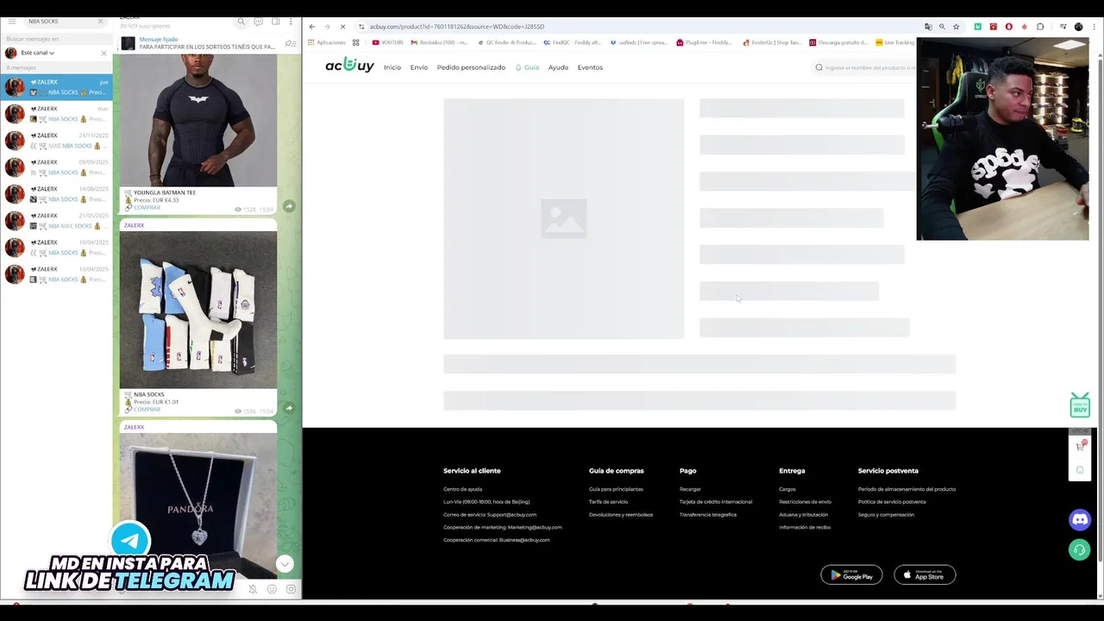Select the ZALERX search result dated jue
Image resolution: width=1104 pixels, height=621 pixels.
pos(56,87)
